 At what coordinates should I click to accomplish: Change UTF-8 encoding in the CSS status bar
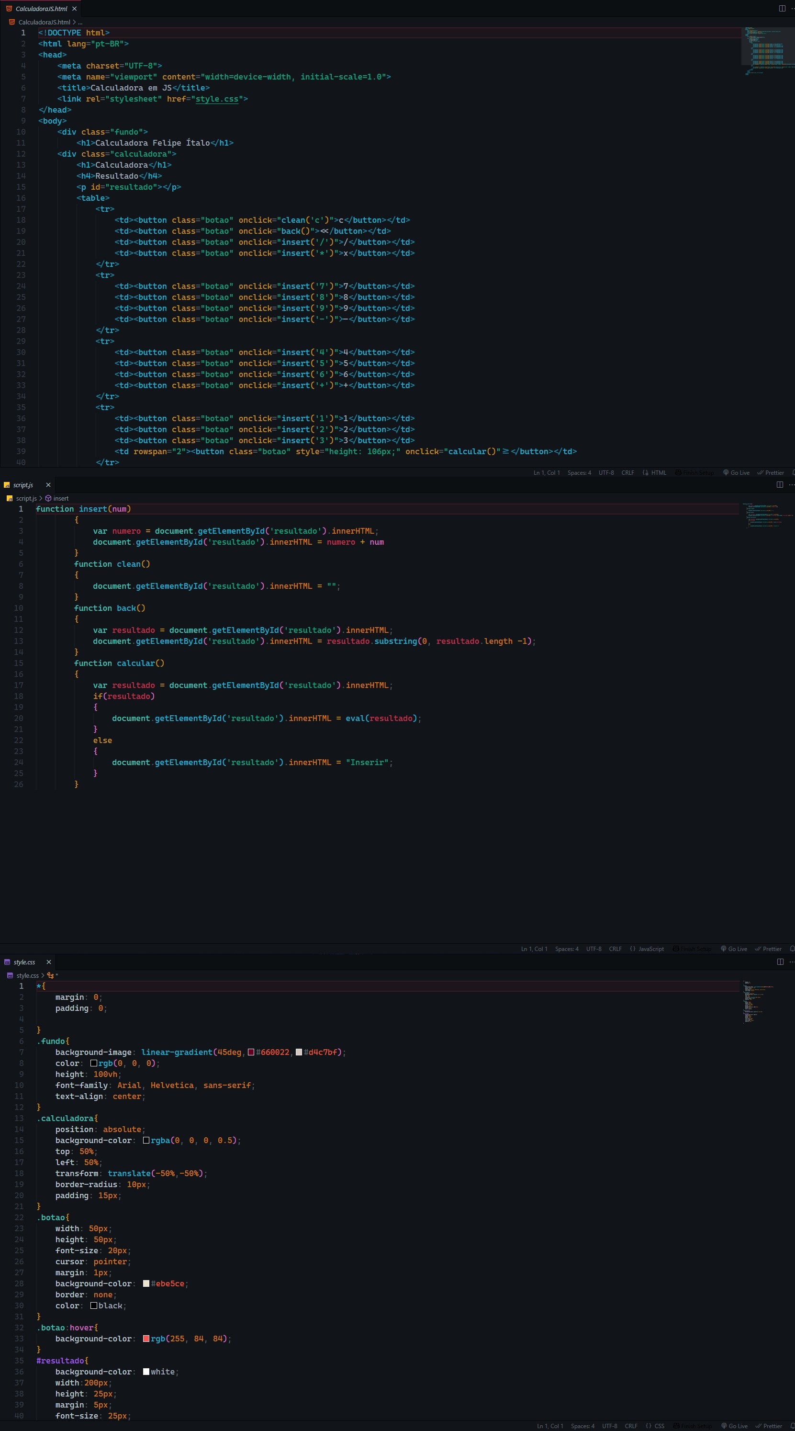click(x=610, y=1426)
